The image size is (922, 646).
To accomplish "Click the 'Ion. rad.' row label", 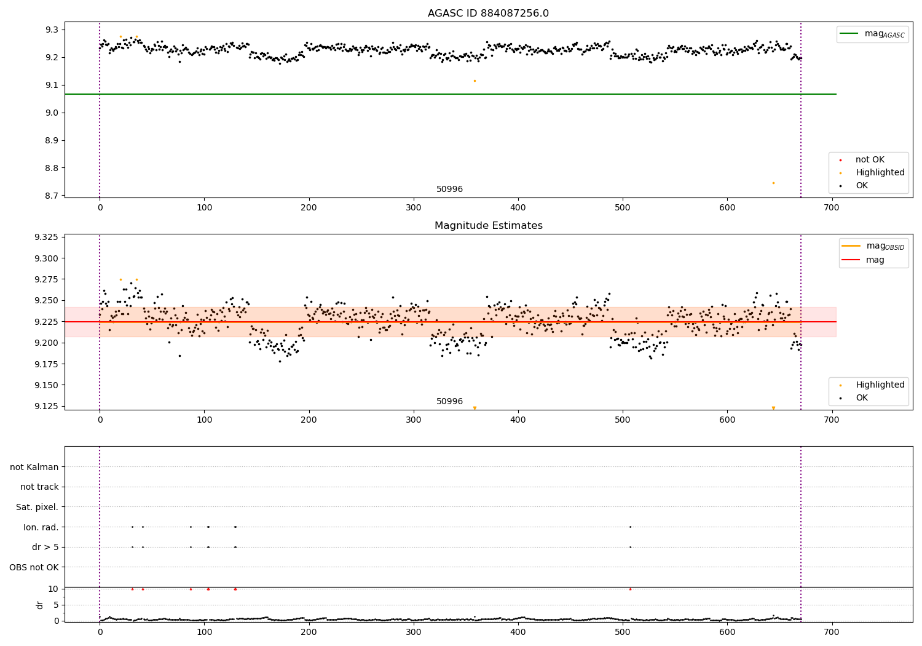I will coord(41,527).
